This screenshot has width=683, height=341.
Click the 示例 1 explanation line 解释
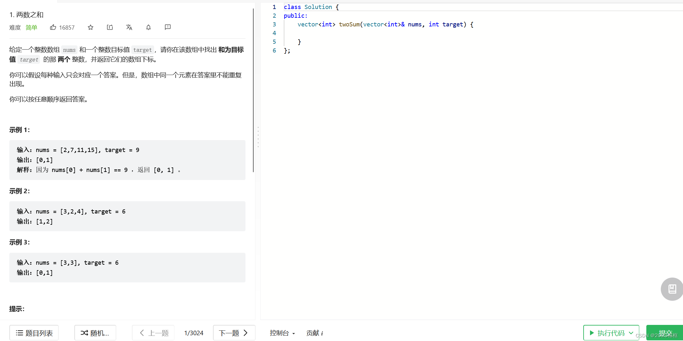[99, 170]
